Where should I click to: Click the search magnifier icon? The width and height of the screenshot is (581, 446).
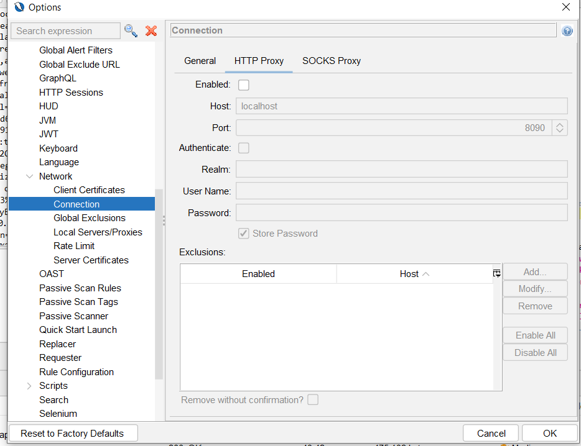pyautogui.click(x=131, y=30)
